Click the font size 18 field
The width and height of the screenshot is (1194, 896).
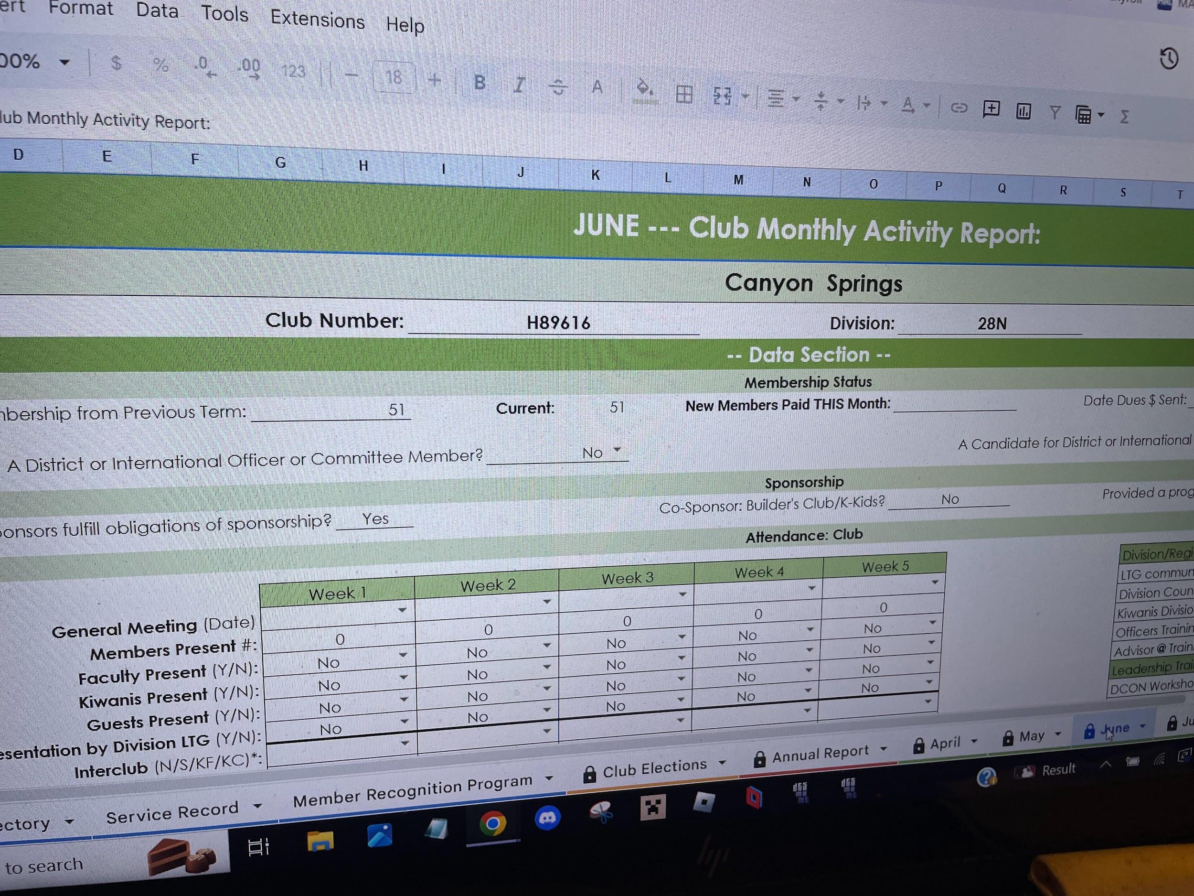click(x=394, y=78)
